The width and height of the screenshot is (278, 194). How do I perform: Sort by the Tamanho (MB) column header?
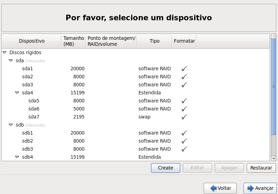pos(73,41)
